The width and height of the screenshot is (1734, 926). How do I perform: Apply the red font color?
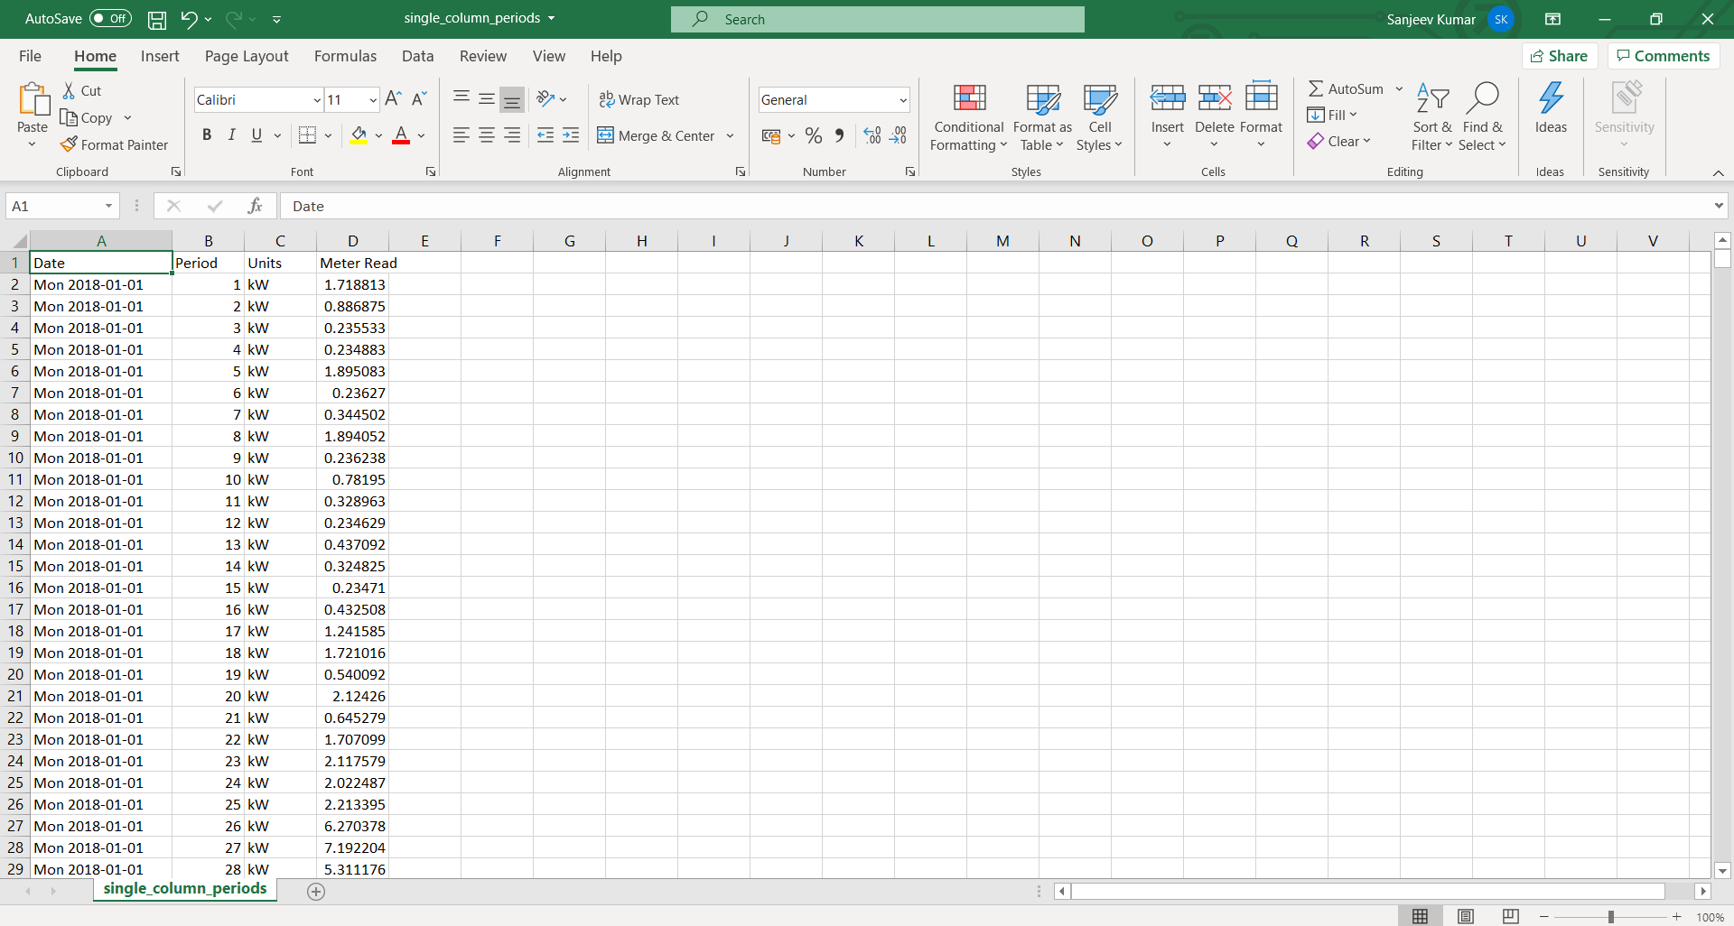click(402, 135)
